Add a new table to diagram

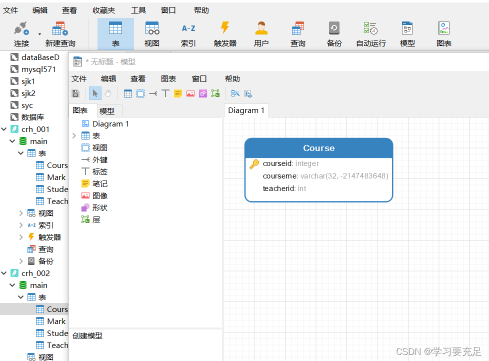(128, 93)
